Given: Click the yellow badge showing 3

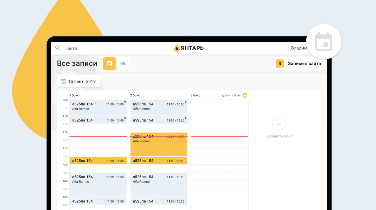Looking at the screenshot, I should click(280, 64).
